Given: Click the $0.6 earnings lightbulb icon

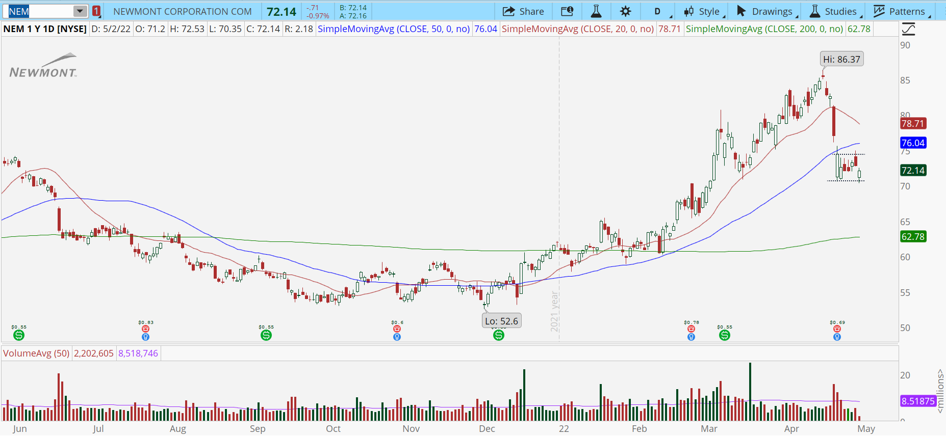Looking at the screenshot, I should click(397, 337).
